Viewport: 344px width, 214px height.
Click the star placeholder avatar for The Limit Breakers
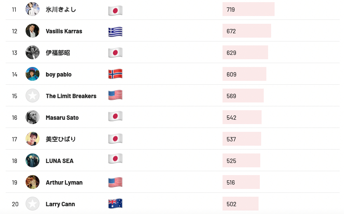[33, 96]
